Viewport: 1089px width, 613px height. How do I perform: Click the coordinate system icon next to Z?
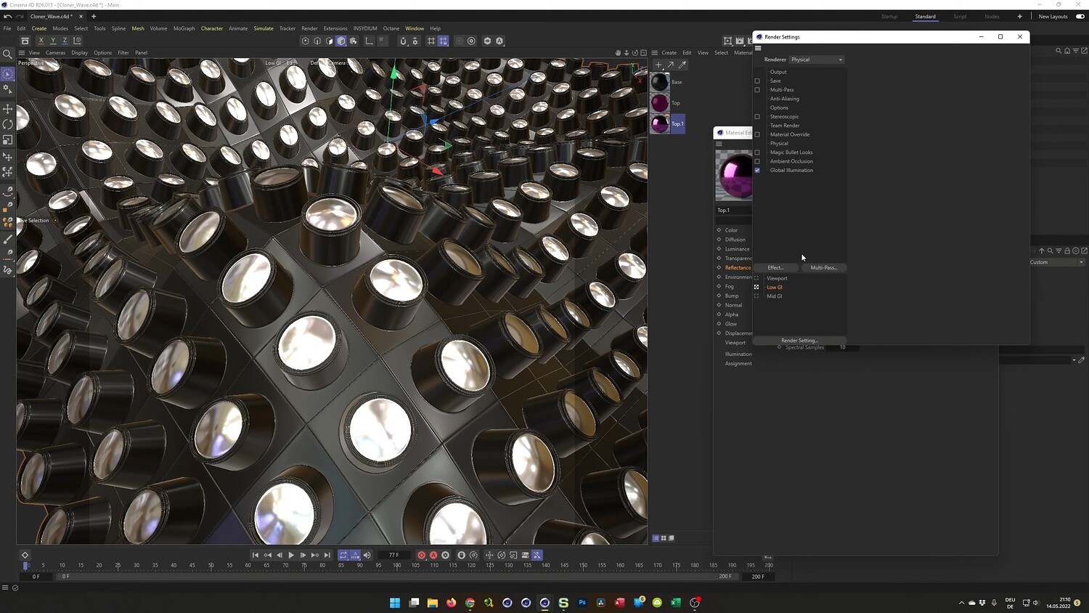(78, 41)
